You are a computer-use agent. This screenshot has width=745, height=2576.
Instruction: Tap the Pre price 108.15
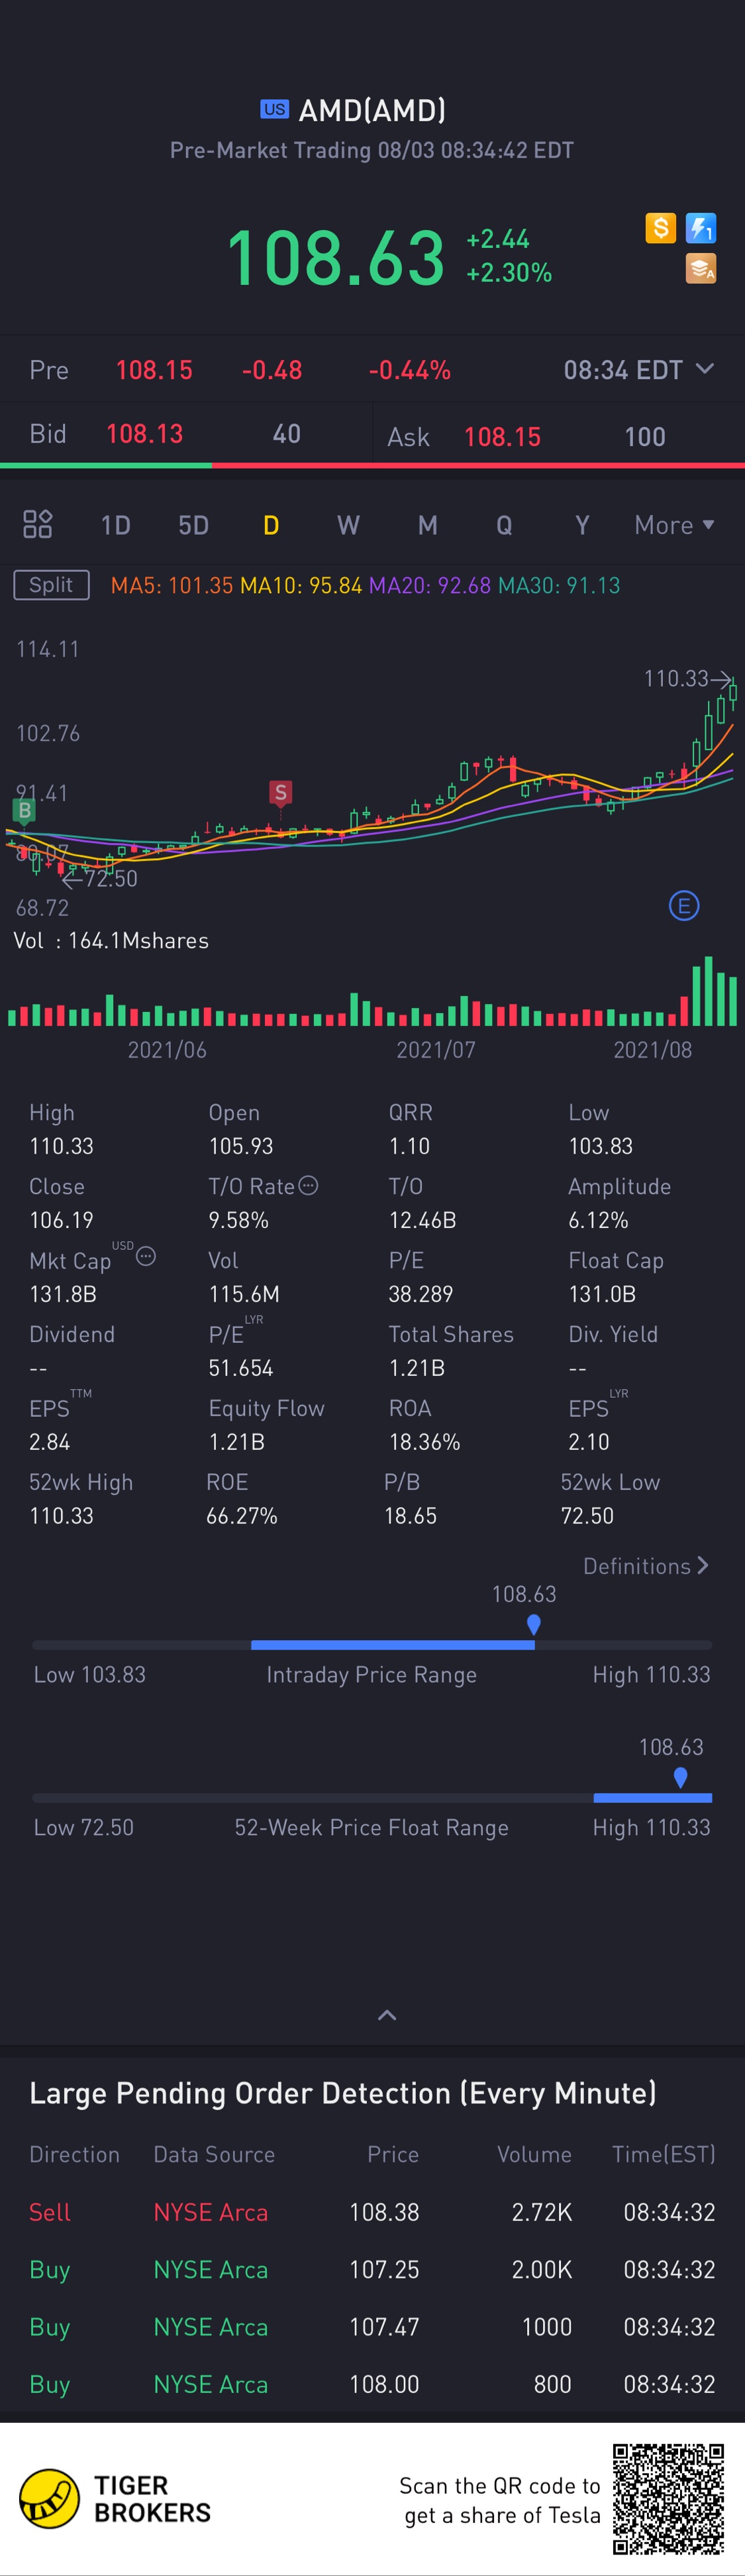coord(154,370)
